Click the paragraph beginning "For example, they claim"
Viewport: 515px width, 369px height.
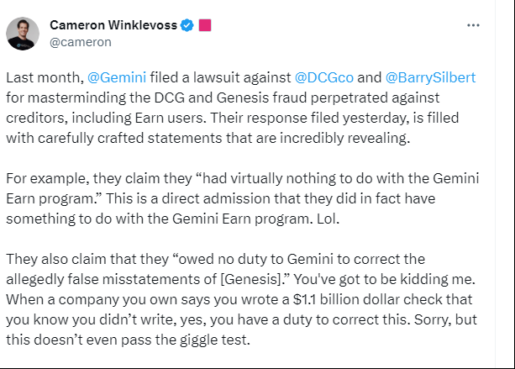coord(243,198)
